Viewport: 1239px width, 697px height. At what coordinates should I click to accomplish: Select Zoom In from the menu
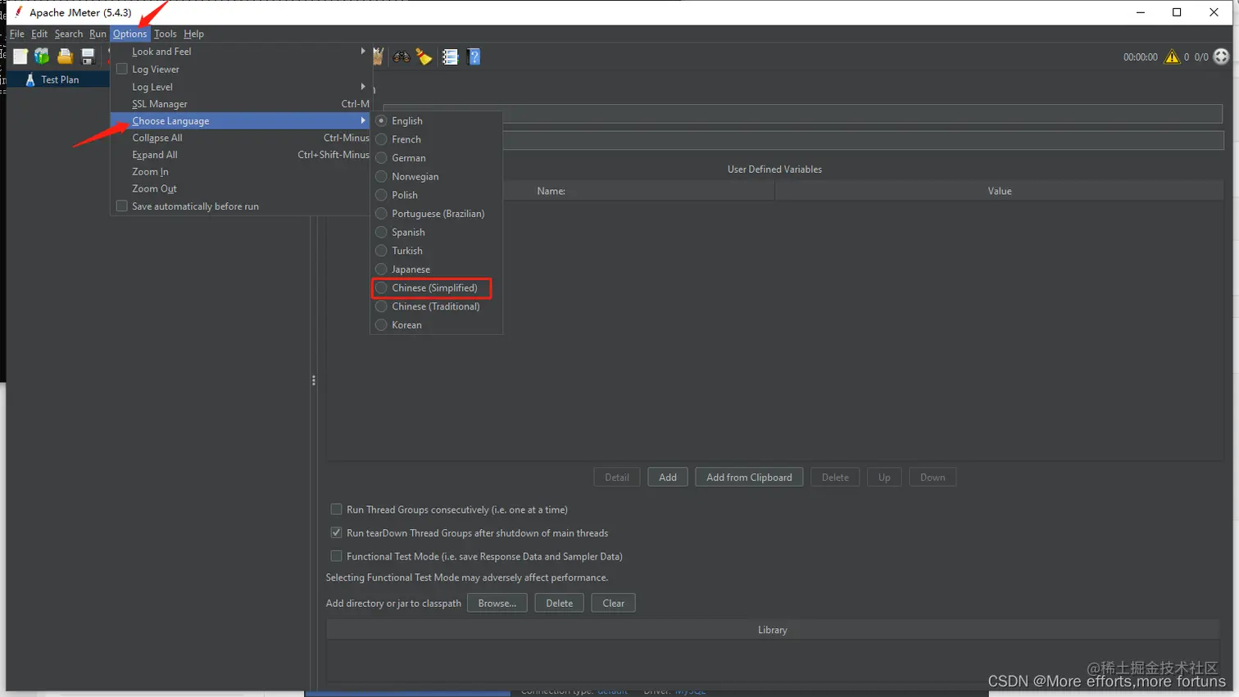click(x=241, y=172)
